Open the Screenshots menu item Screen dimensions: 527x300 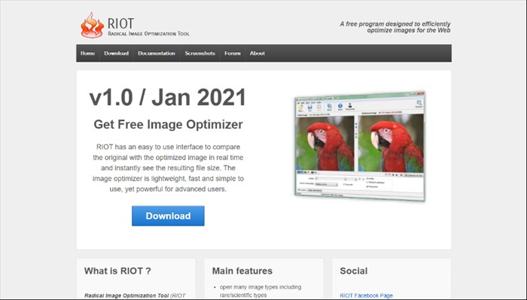coord(200,53)
